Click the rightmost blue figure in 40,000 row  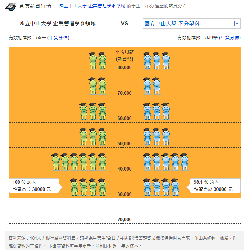point(184,162)
